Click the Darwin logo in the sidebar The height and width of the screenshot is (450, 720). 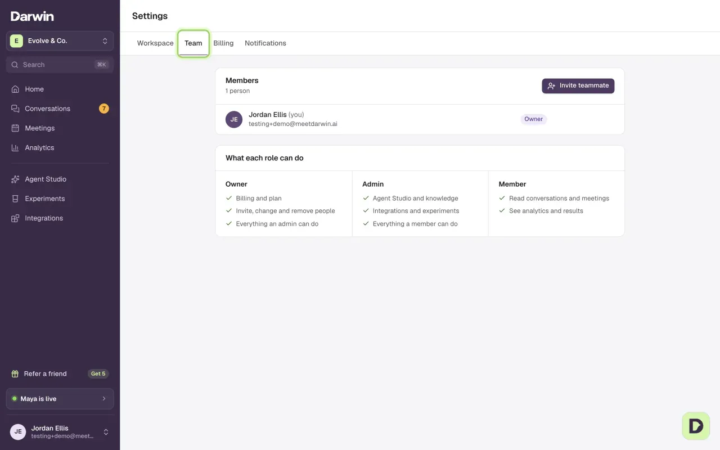[32, 16]
